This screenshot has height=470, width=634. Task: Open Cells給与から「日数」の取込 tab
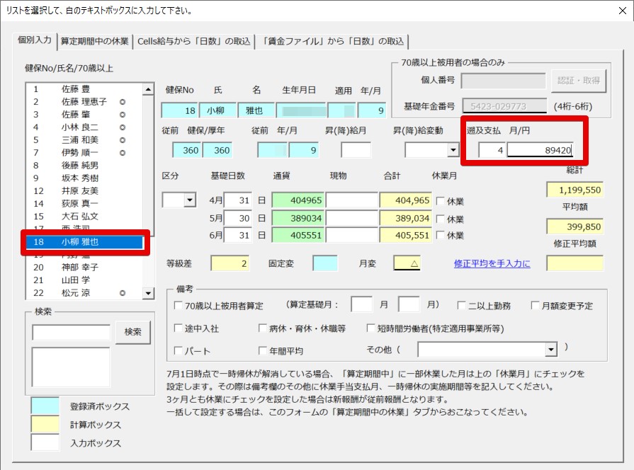click(194, 41)
